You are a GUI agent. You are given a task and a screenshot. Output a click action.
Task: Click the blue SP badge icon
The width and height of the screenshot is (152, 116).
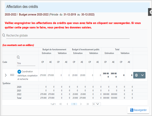coord(19,72)
